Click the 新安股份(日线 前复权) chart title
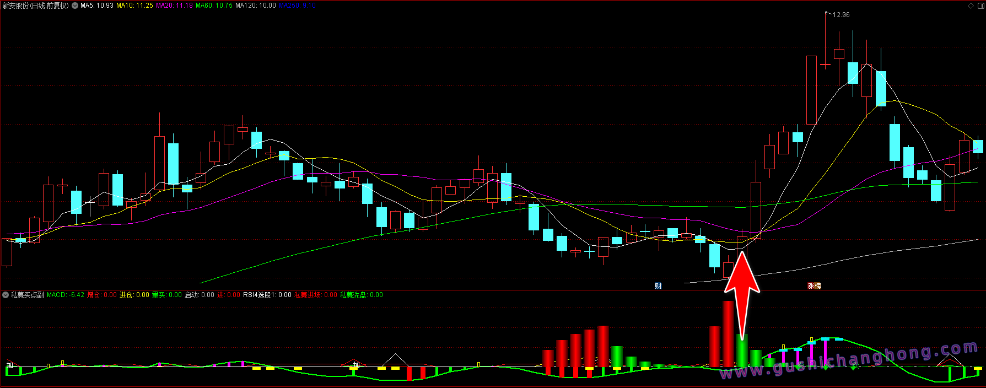The height and width of the screenshot is (388, 986). (x=36, y=6)
